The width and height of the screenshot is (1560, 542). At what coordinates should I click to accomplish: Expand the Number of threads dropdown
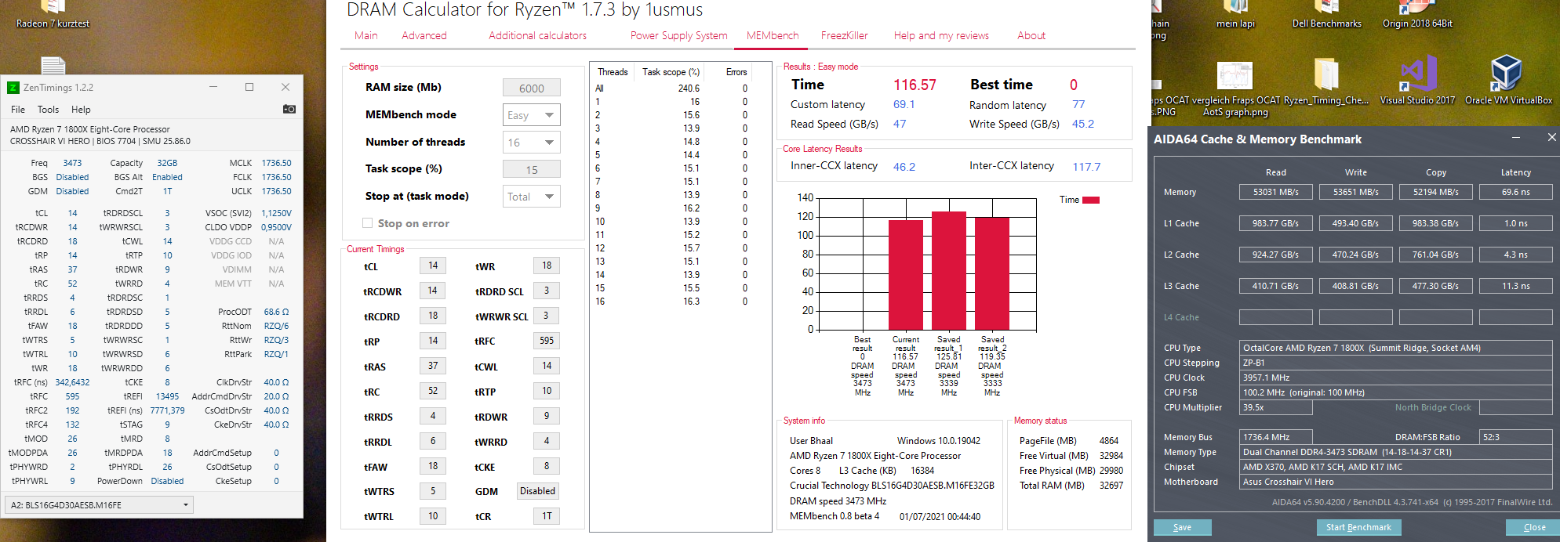(x=532, y=143)
